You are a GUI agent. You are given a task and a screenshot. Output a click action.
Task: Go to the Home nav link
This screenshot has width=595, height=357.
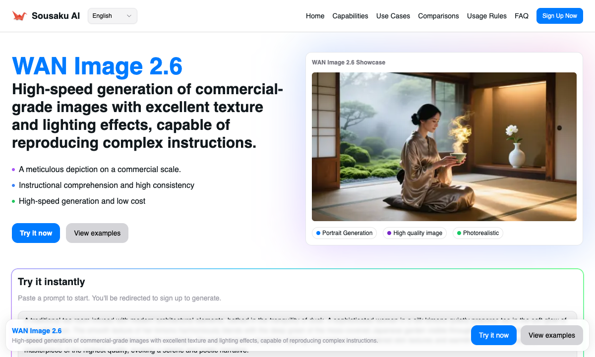click(x=315, y=16)
